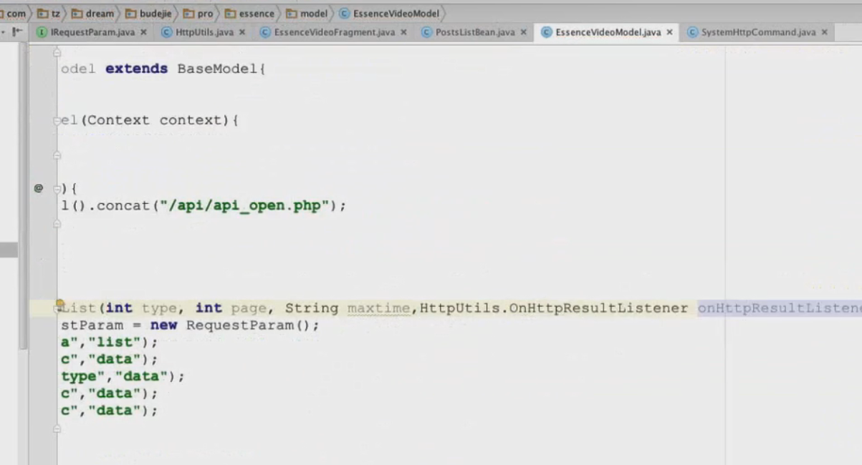Collapse the method containing the concat call

click(57, 189)
